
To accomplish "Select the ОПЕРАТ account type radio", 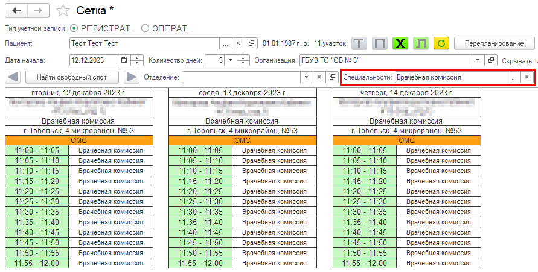I will pos(145,28).
